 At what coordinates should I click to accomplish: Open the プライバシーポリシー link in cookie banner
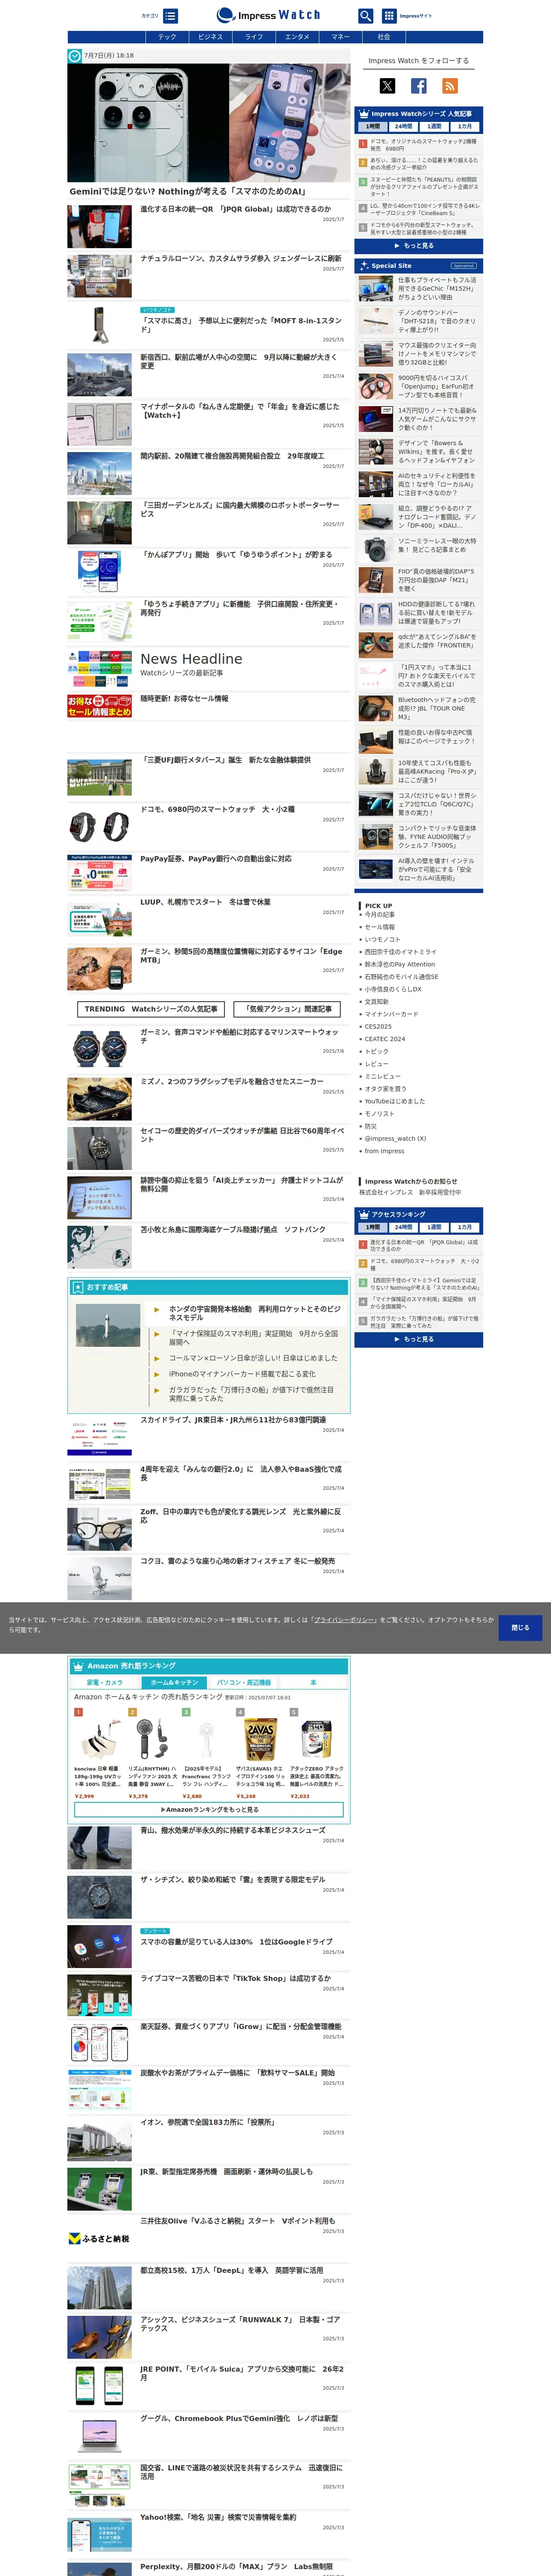coord(345,1620)
